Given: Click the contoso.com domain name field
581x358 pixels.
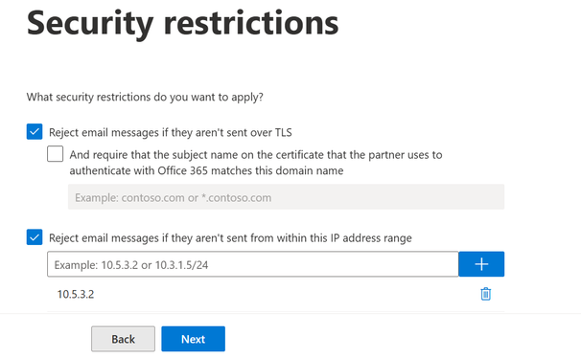Looking at the screenshot, I should [x=286, y=197].
